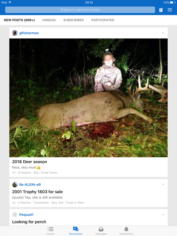The width and height of the screenshot is (177, 236).
Task: Expand options for Re-KLEIN-eR's post
Action: 163,184
